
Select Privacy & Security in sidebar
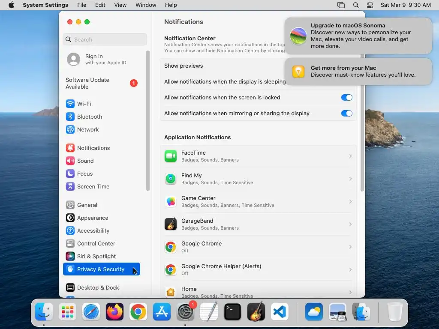(x=101, y=269)
